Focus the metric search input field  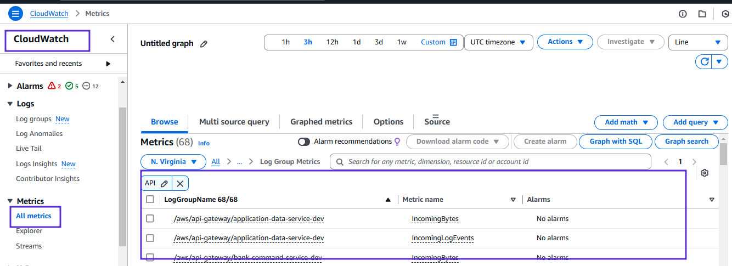click(x=491, y=162)
